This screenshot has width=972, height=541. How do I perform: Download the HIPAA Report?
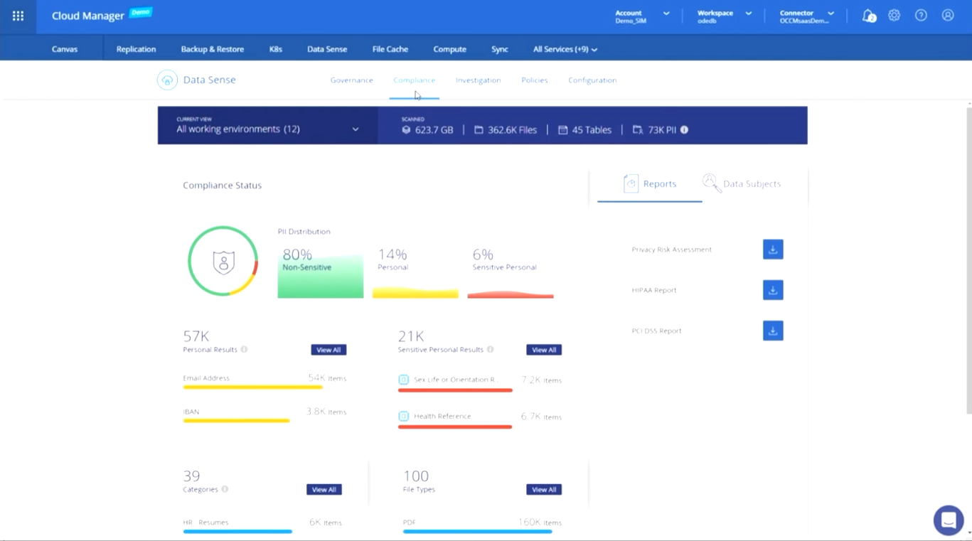tap(773, 290)
